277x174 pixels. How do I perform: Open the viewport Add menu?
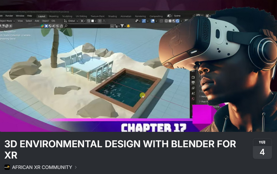pos(37,21)
